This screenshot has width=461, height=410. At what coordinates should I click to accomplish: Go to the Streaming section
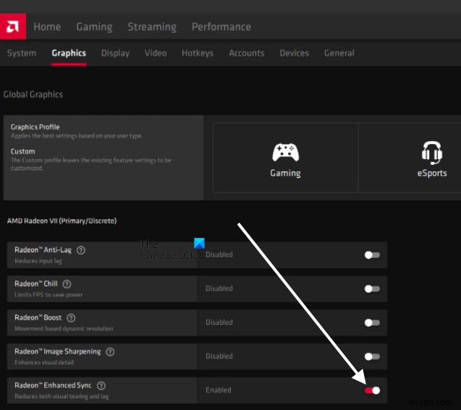click(x=152, y=27)
